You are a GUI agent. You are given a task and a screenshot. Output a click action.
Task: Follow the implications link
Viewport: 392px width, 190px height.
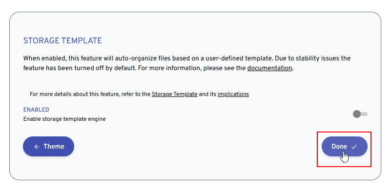pos(233,94)
